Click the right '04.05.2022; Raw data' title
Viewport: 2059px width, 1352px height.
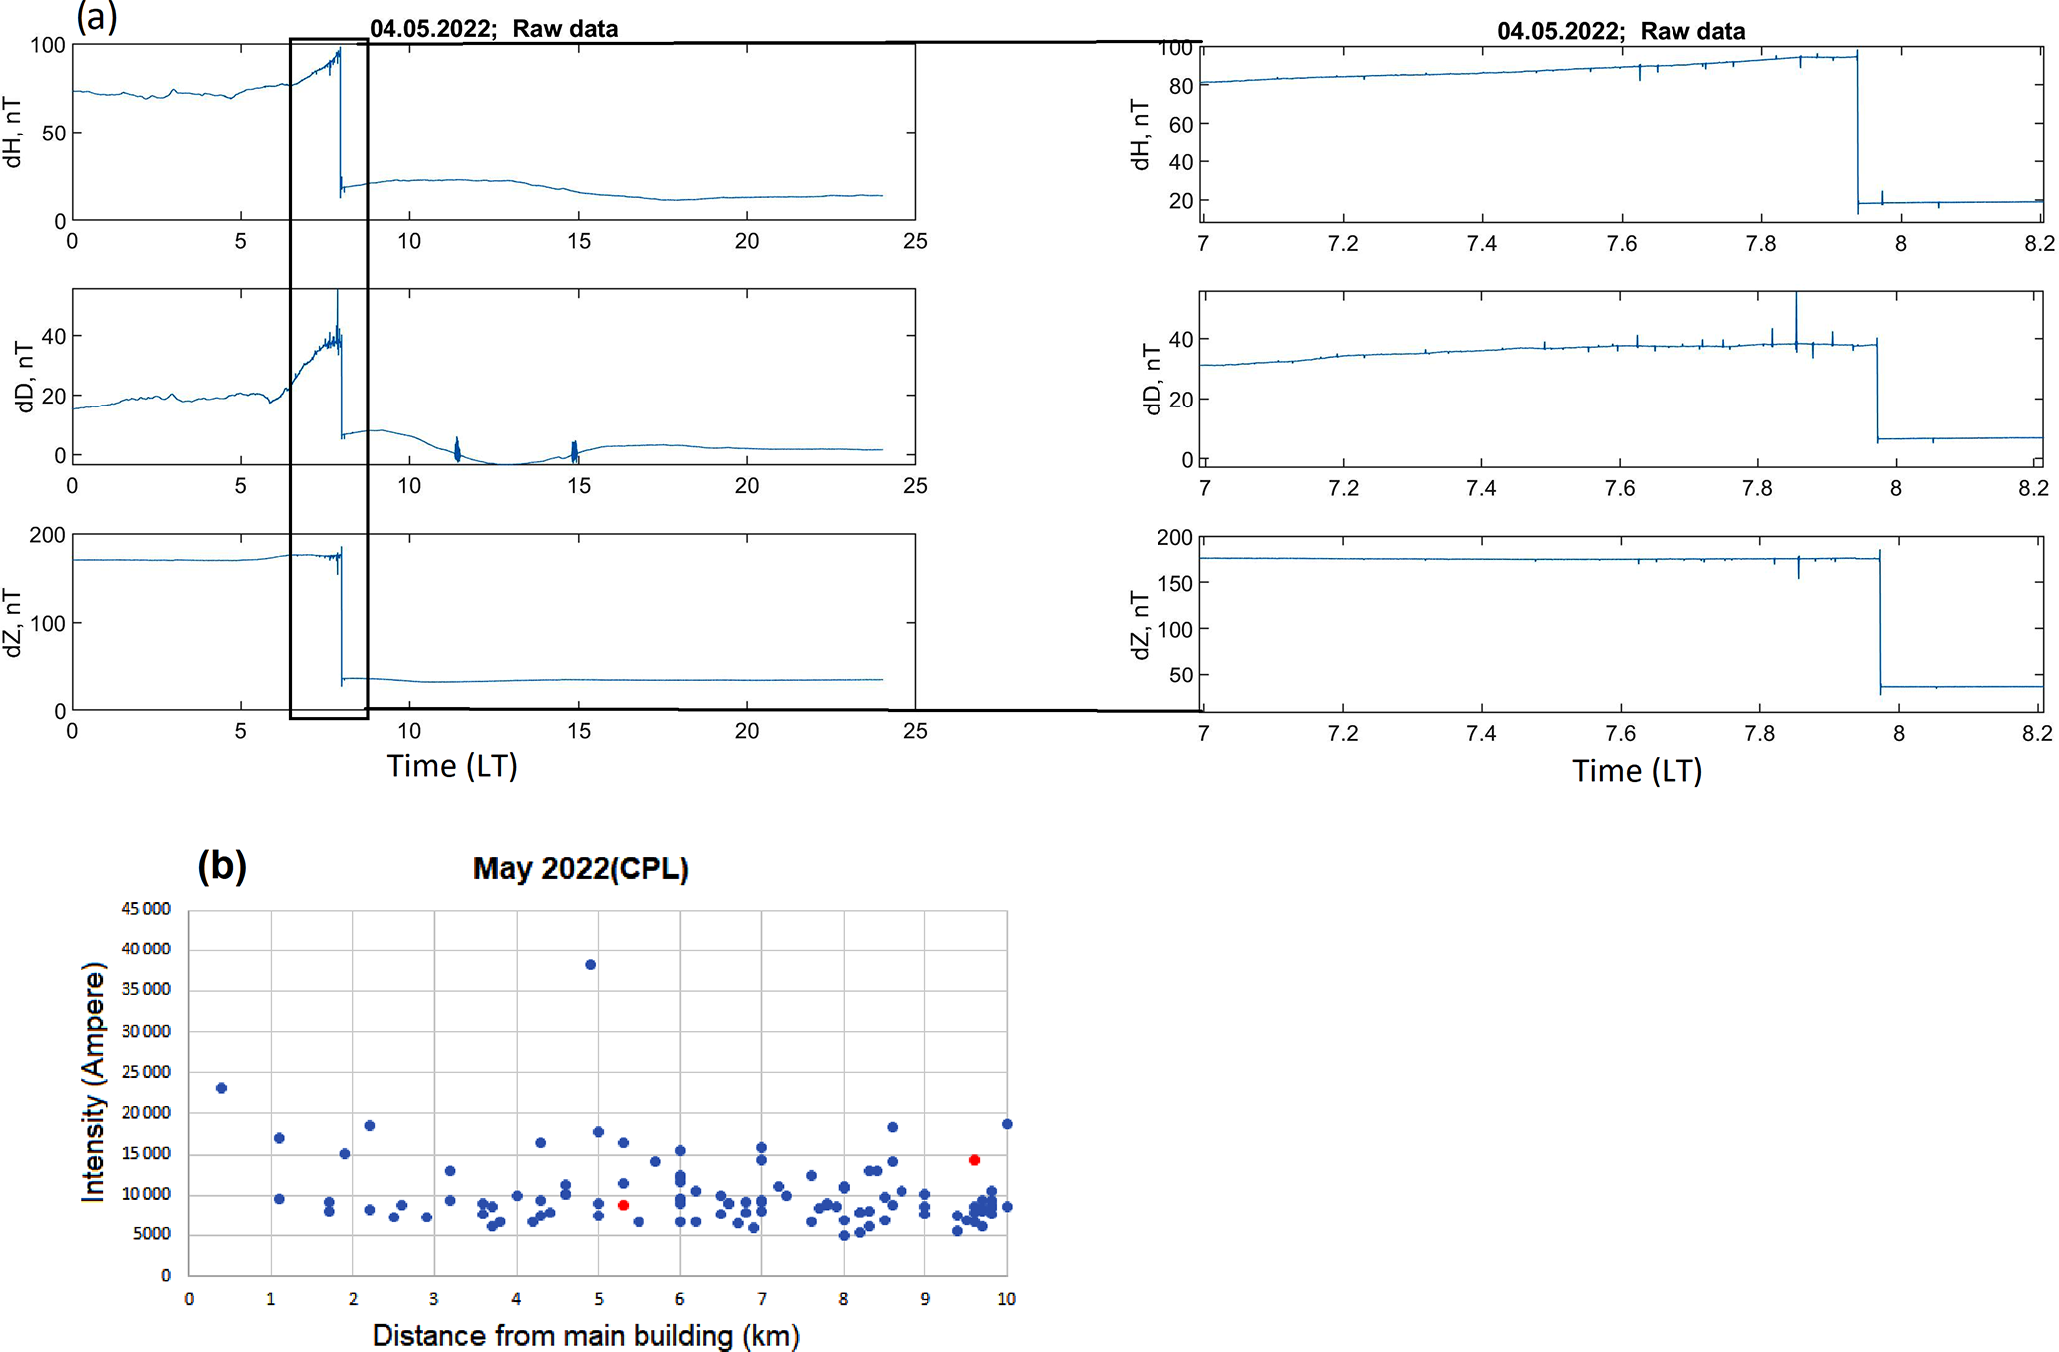coord(1621,31)
